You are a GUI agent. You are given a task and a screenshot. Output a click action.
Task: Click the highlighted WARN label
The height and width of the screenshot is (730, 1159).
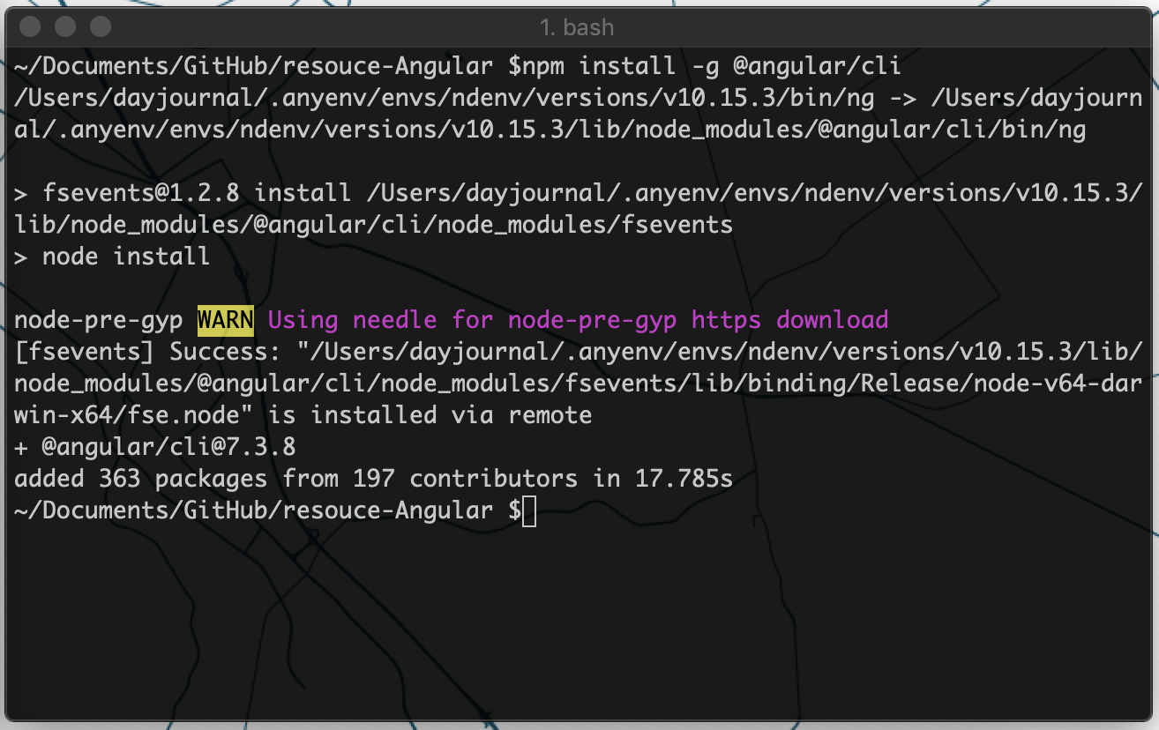(226, 319)
